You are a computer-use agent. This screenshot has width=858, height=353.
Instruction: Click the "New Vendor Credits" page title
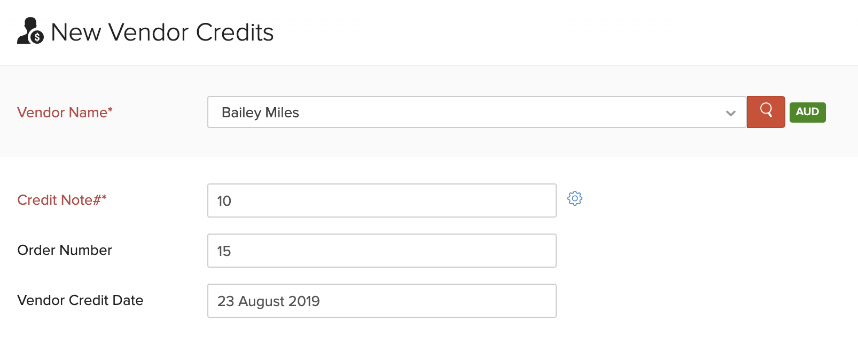click(162, 33)
